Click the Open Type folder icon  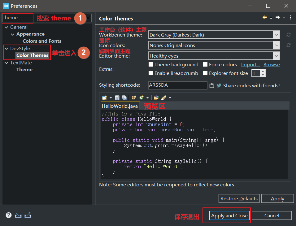[156, 98]
